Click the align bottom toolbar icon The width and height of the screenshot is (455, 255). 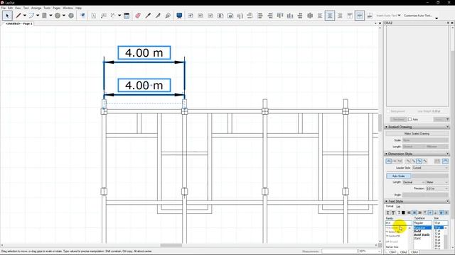pyautogui.click(x=290, y=16)
